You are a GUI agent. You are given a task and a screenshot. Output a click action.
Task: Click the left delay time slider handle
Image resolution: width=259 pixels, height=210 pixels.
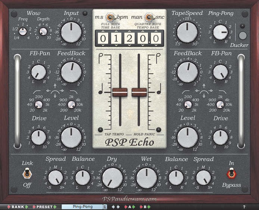click(x=120, y=92)
